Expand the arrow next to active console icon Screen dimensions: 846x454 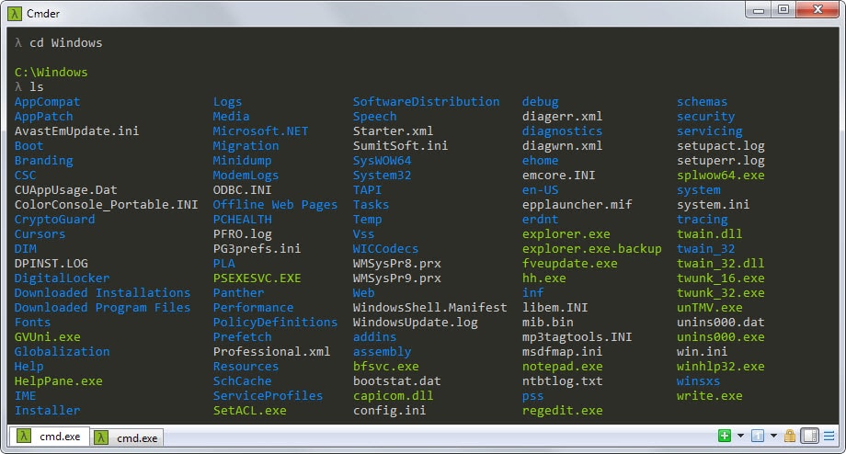[773, 436]
